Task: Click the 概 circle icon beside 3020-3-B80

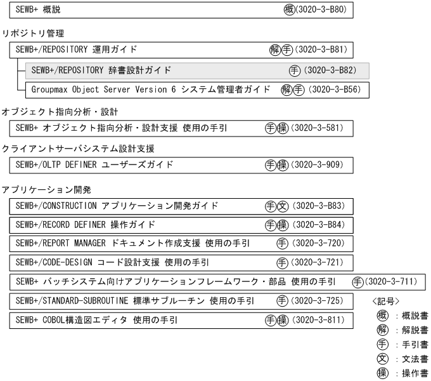Action: (289, 10)
